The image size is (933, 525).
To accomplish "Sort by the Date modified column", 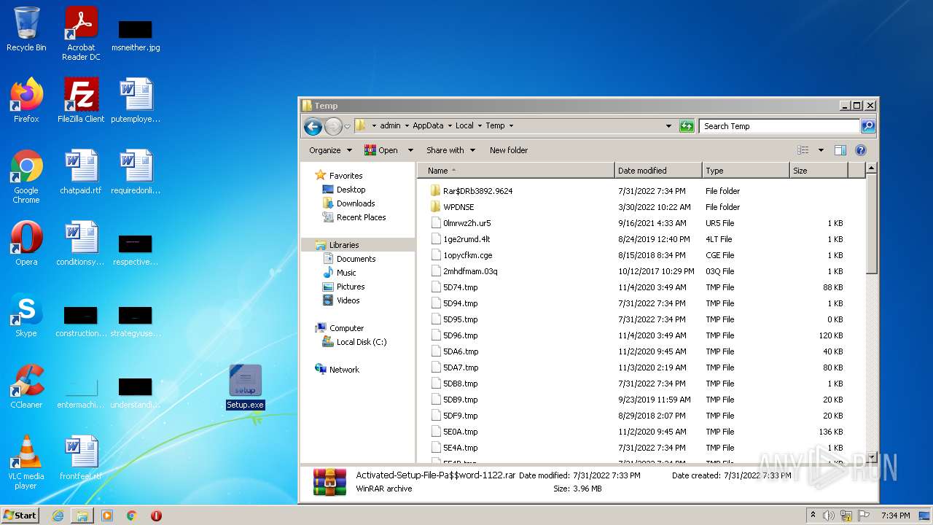I will (x=658, y=171).
